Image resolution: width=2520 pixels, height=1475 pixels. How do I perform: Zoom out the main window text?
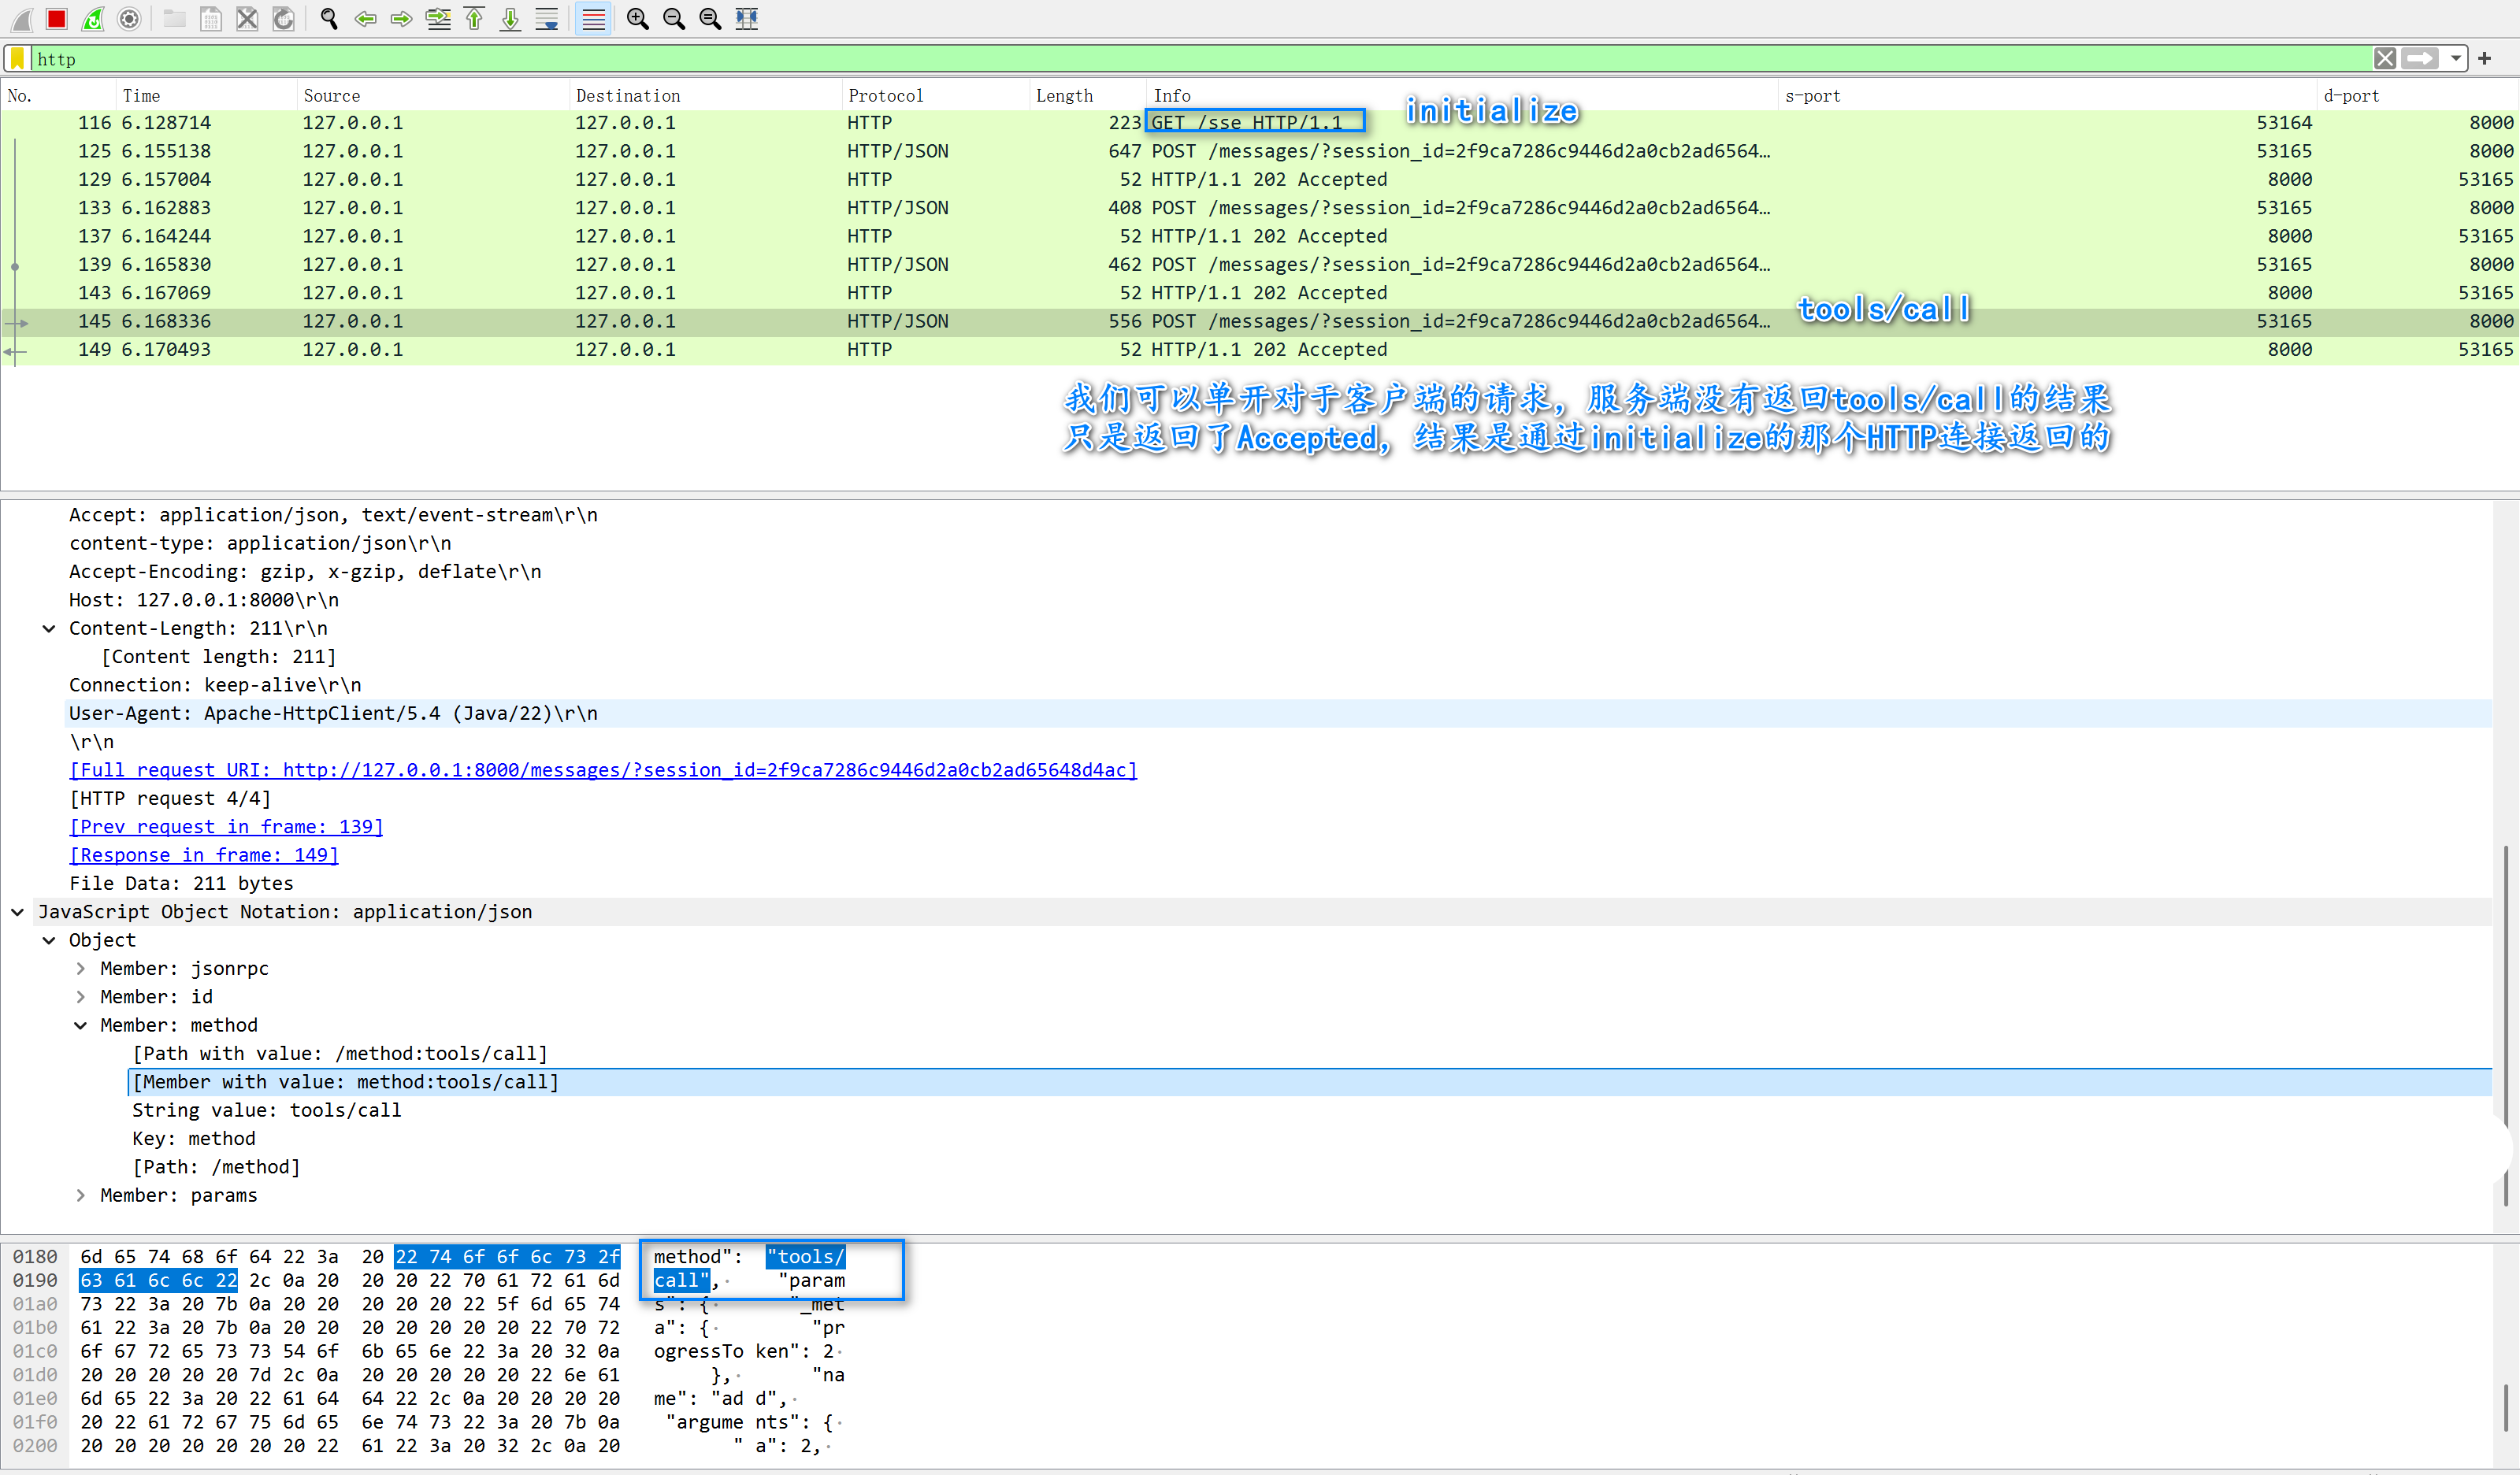click(x=674, y=19)
